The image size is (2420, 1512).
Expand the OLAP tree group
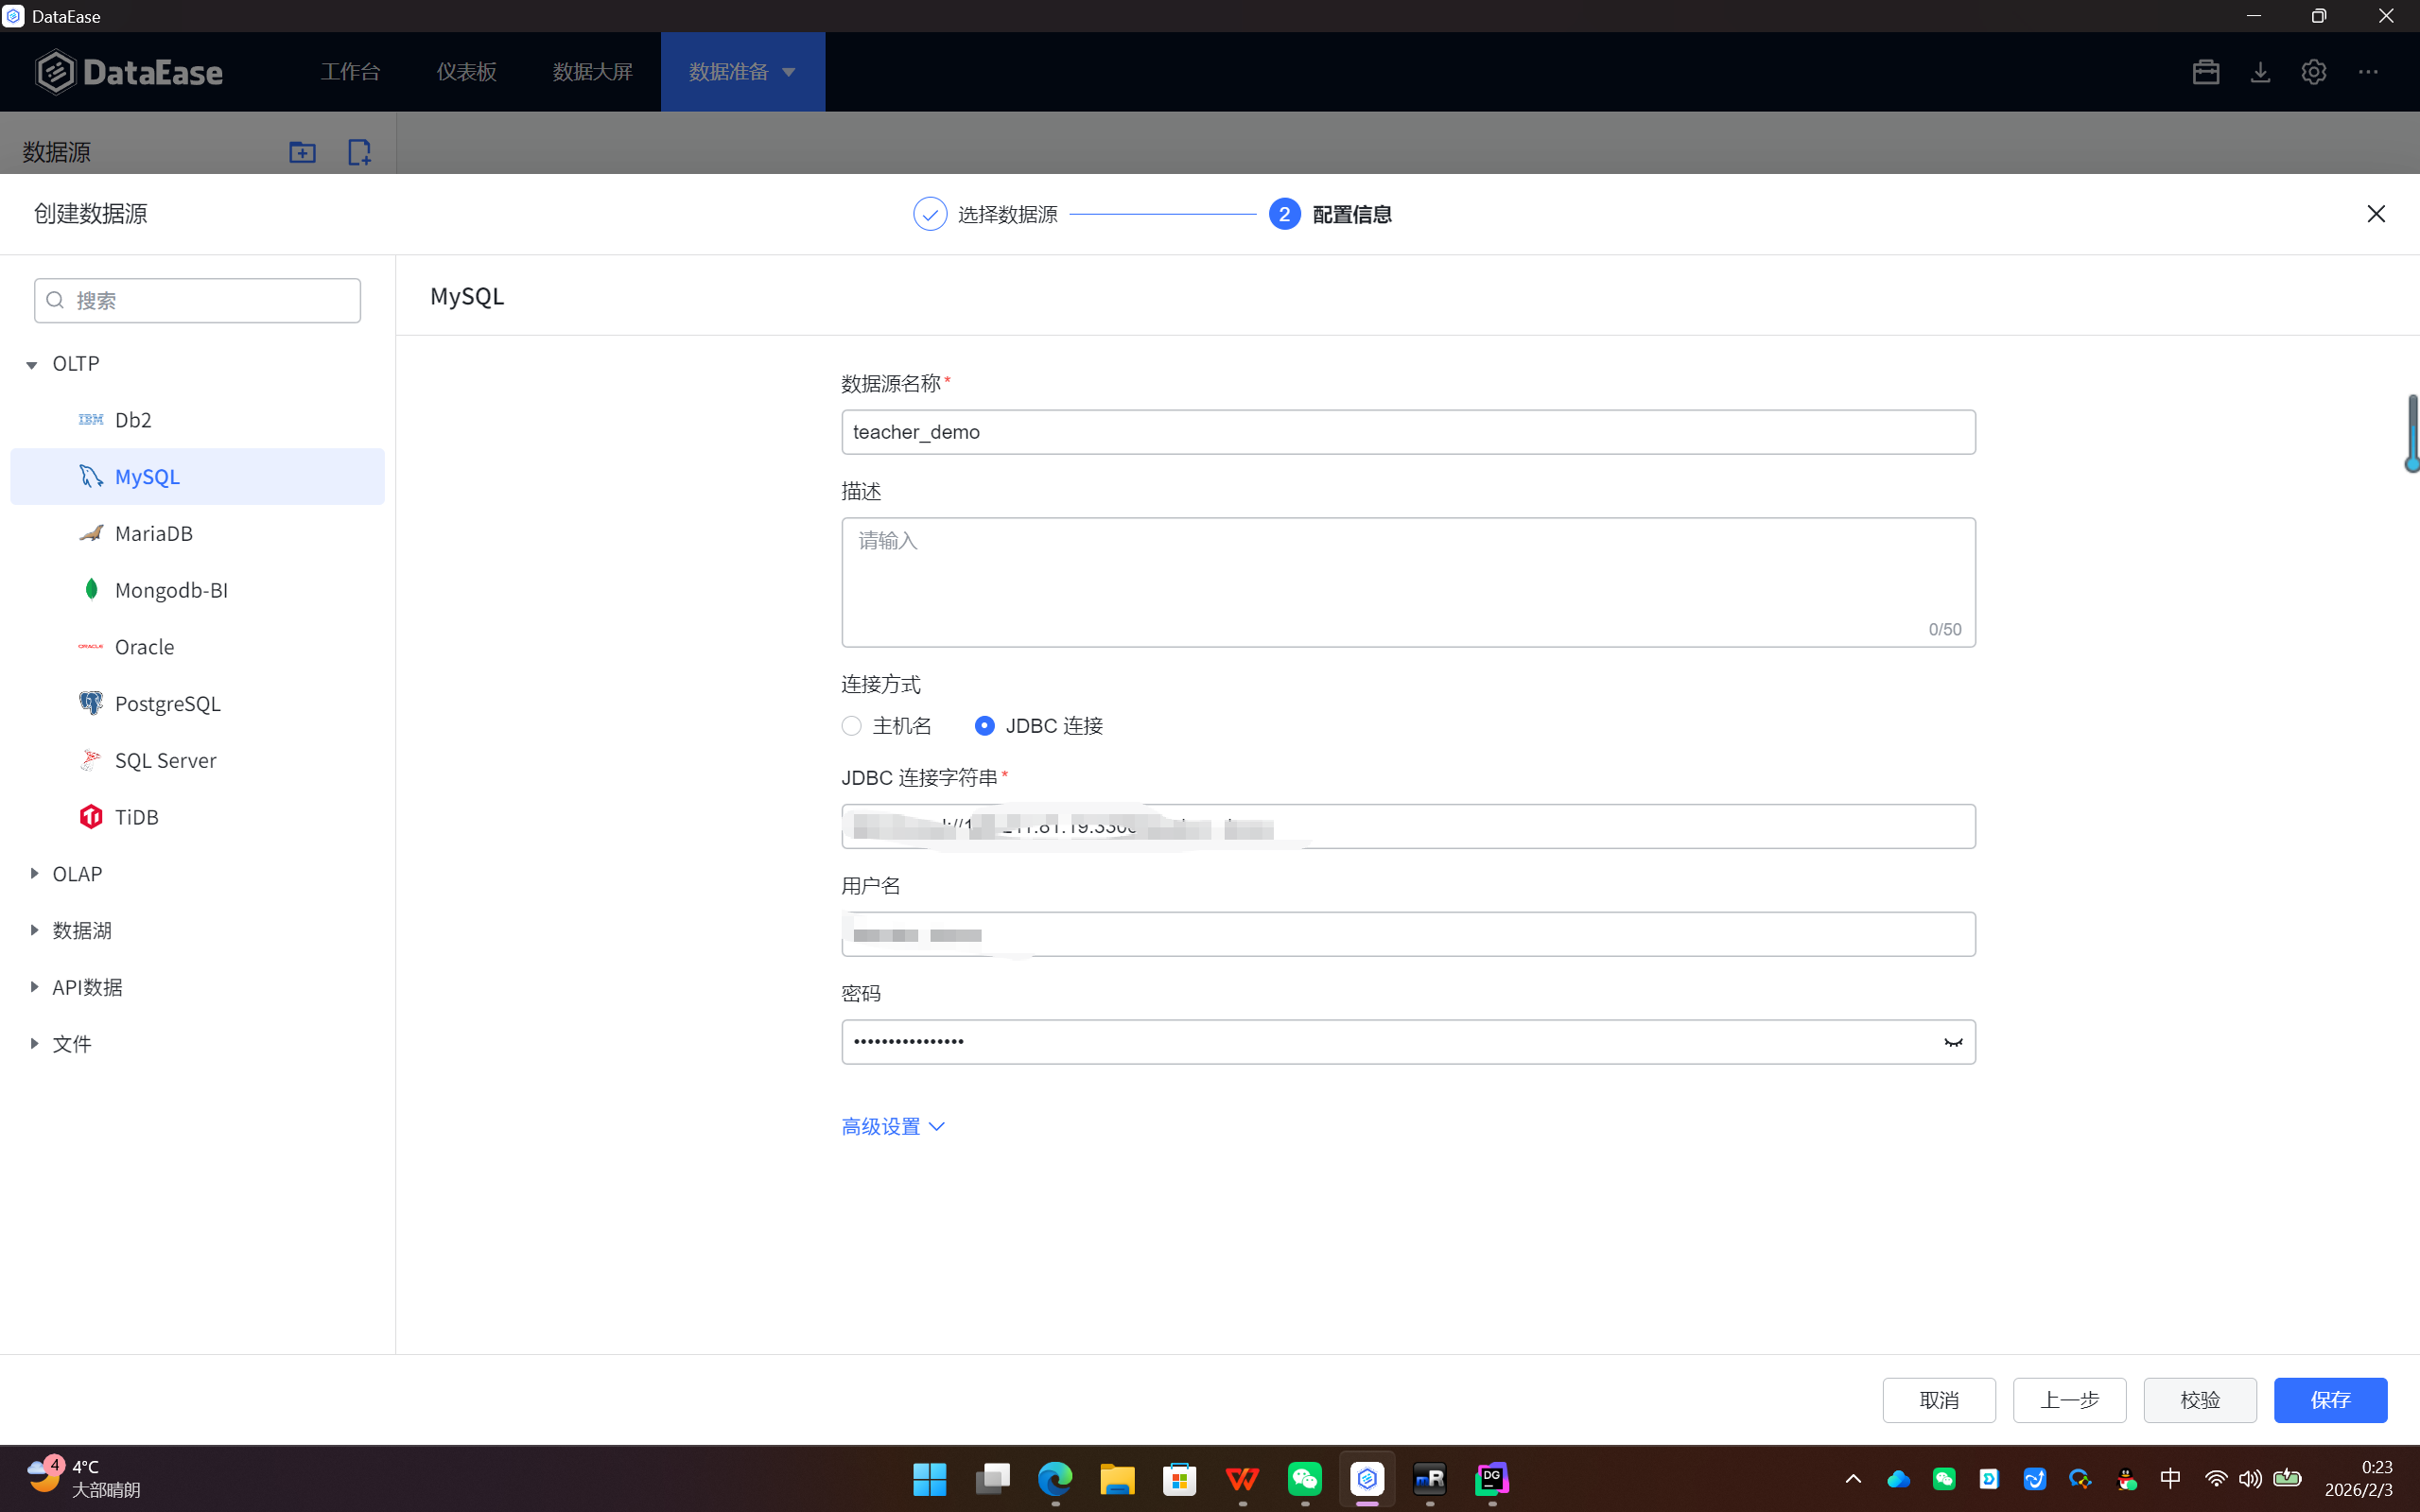[x=34, y=874]
